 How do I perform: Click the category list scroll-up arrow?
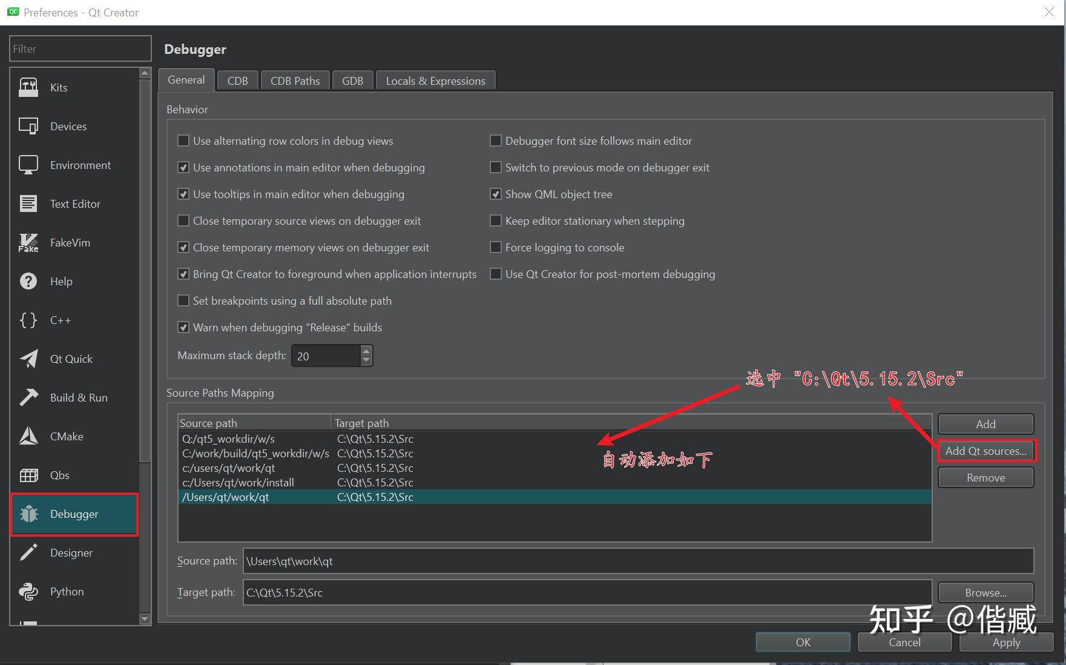[145, 73]
